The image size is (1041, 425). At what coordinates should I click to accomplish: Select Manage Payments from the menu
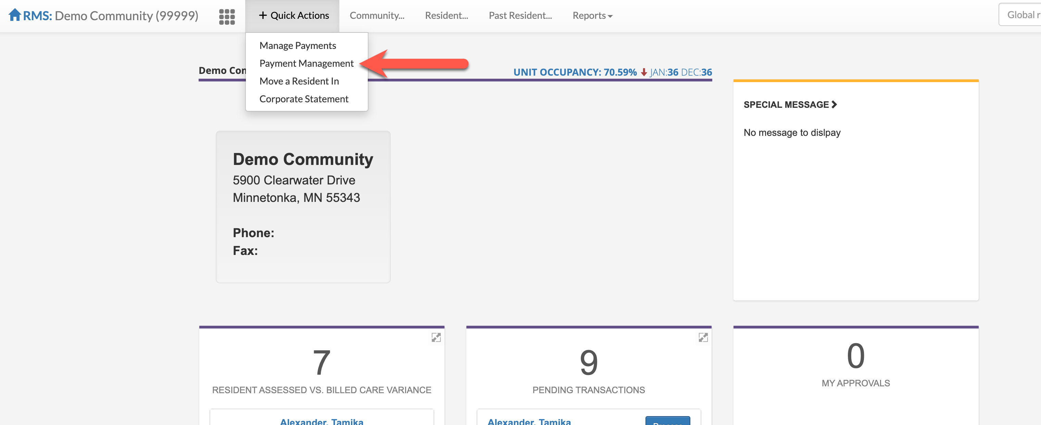coord(298,46)
